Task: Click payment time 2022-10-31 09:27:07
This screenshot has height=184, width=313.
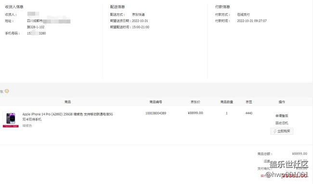Action: click(252, 21)
